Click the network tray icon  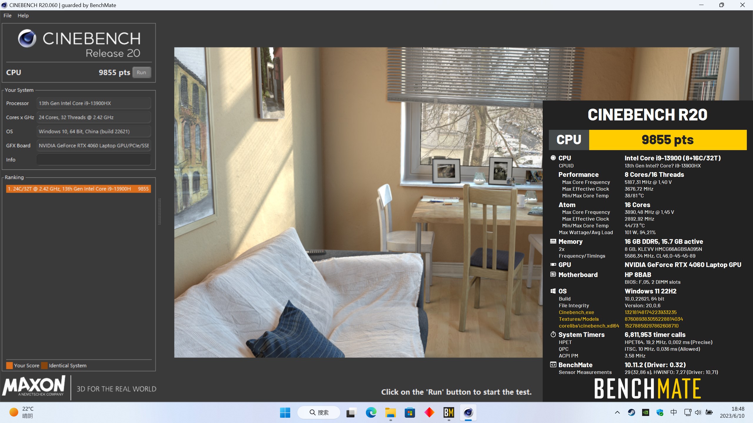pos(688,412)
